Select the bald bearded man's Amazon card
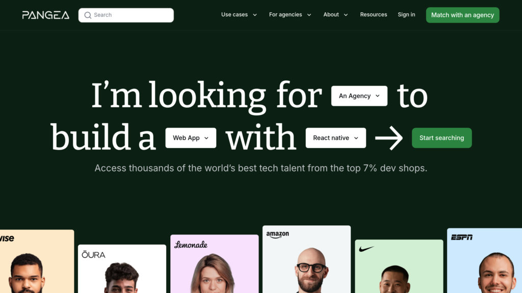The height and width of the screenshot is (293, 522). pos(306,259)
